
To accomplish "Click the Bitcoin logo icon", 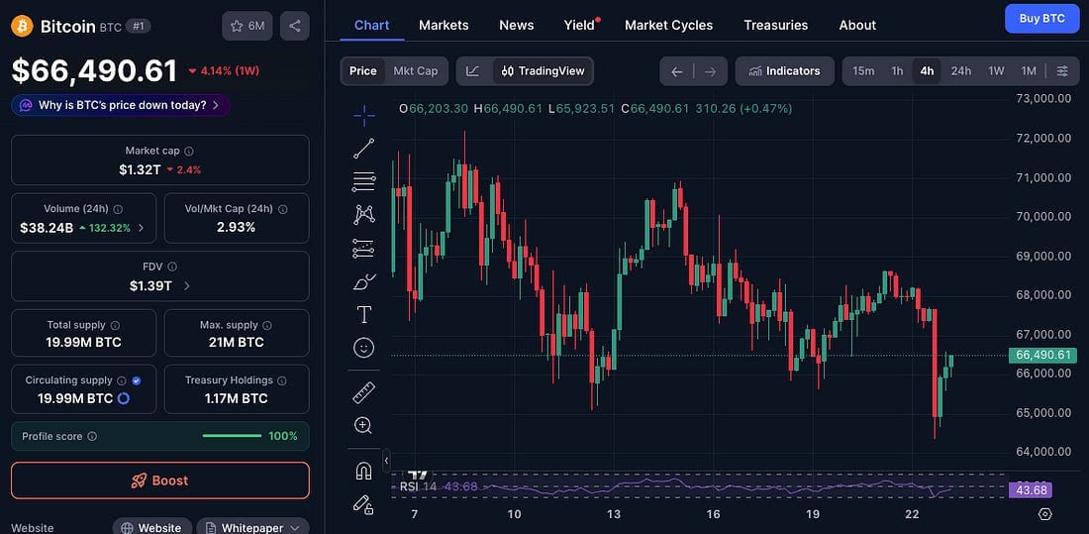I will [22, 27].
